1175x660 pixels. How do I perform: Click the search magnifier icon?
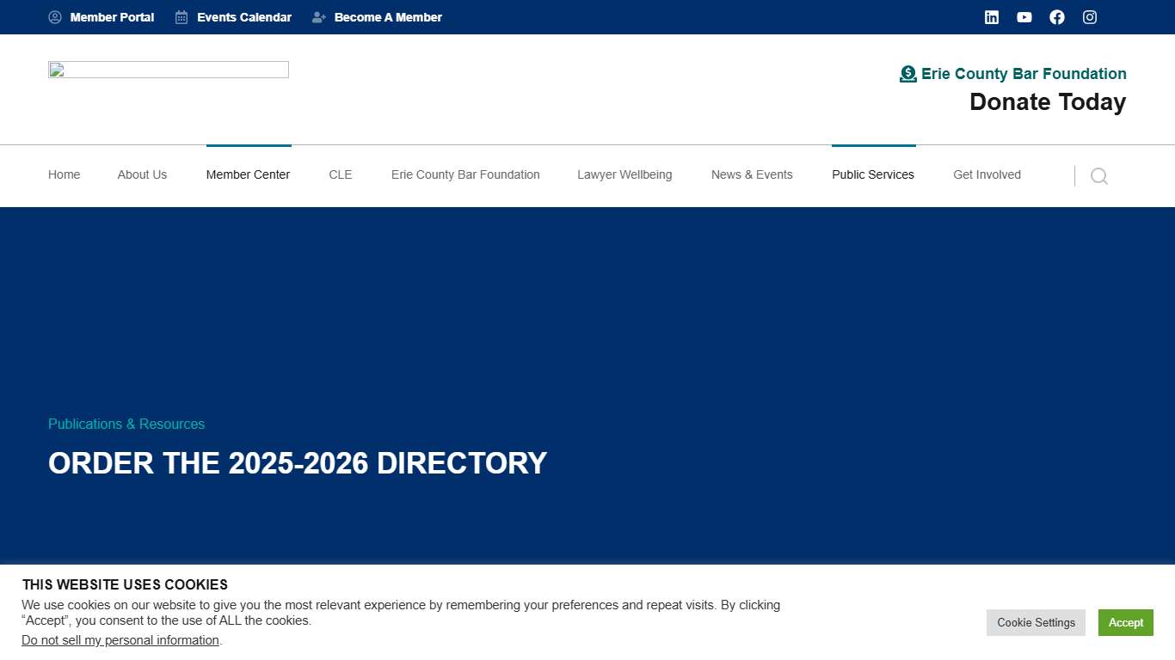coord(1099,175)
